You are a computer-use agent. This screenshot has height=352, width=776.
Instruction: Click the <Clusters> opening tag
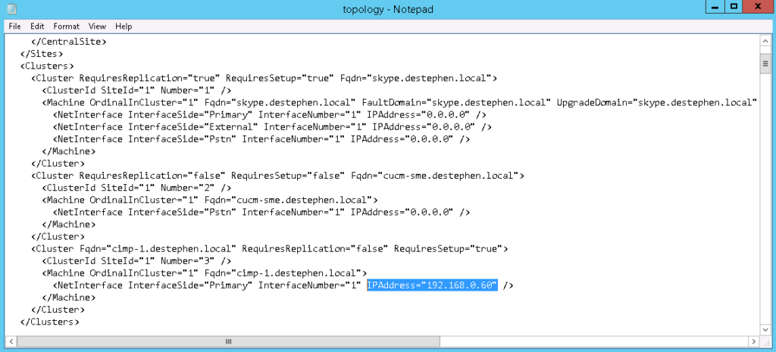pos(47,66)
